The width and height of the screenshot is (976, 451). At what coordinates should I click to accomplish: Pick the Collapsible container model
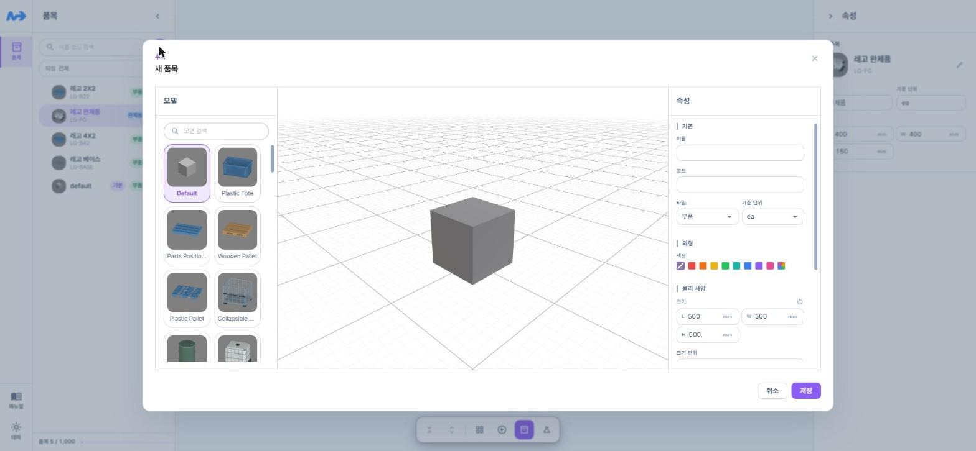[237, 299]
